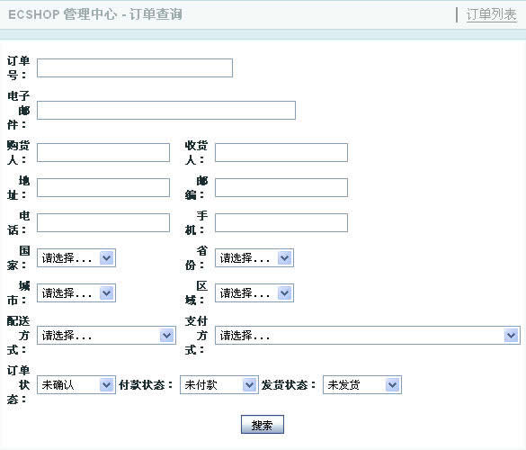Click the 电子邮件 text field
This screenshot has width=526, height=450.
pyautogui.click(x=166, y=110)
